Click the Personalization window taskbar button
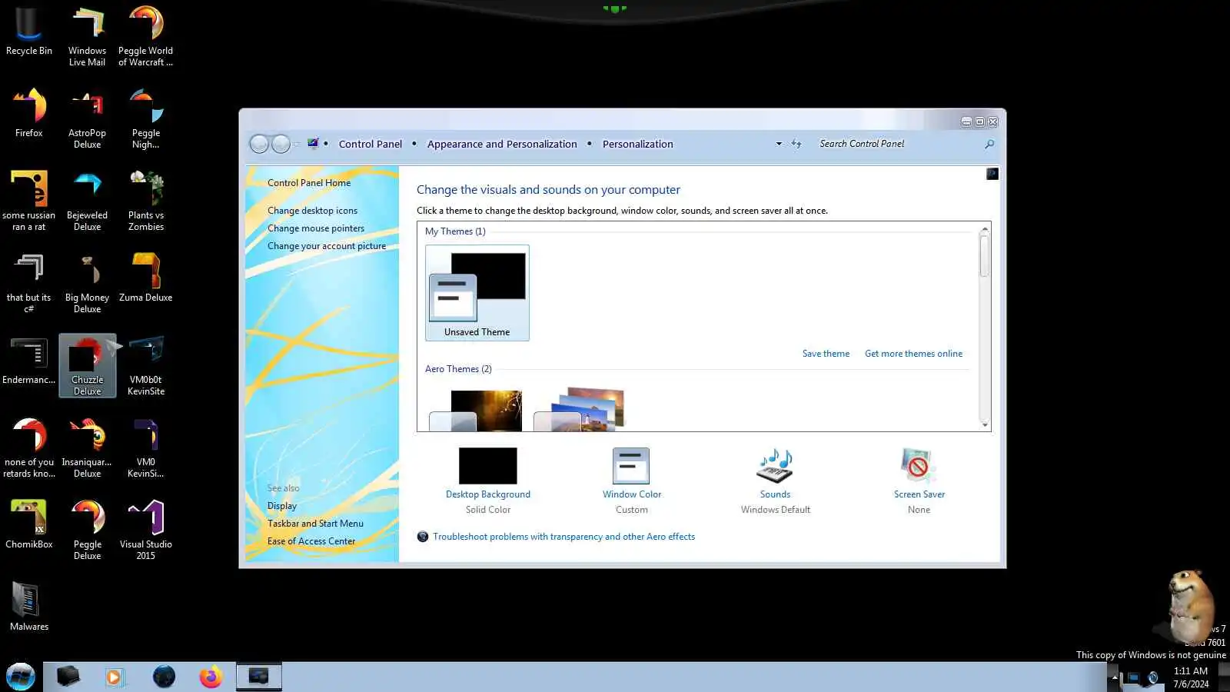 258,677
